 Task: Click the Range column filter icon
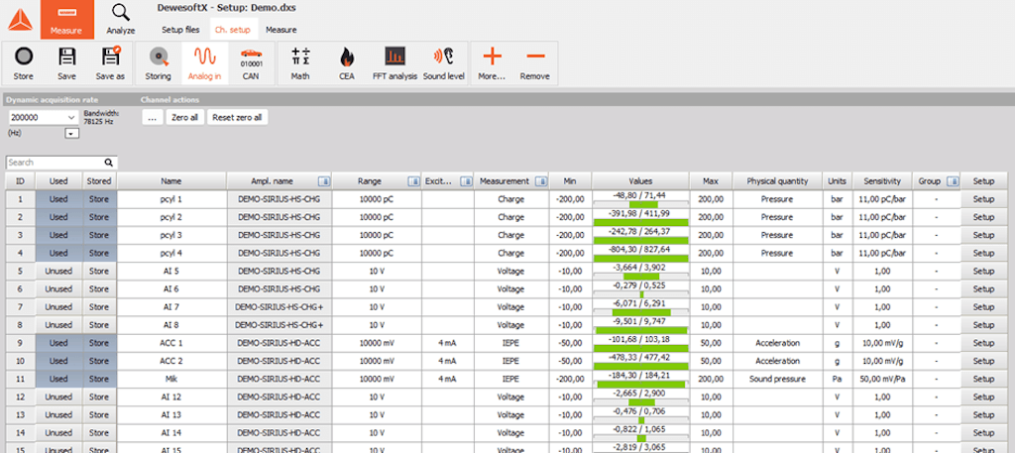click(411, 181)
